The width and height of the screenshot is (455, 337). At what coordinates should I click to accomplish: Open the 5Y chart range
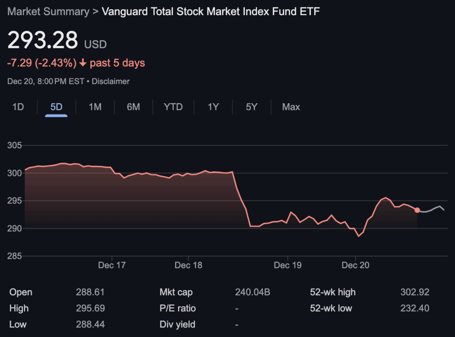point(252,107)
